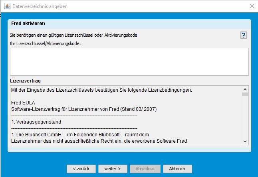Click the license text scrollbar thumb

pyautogui.click(x=245, y=94)
